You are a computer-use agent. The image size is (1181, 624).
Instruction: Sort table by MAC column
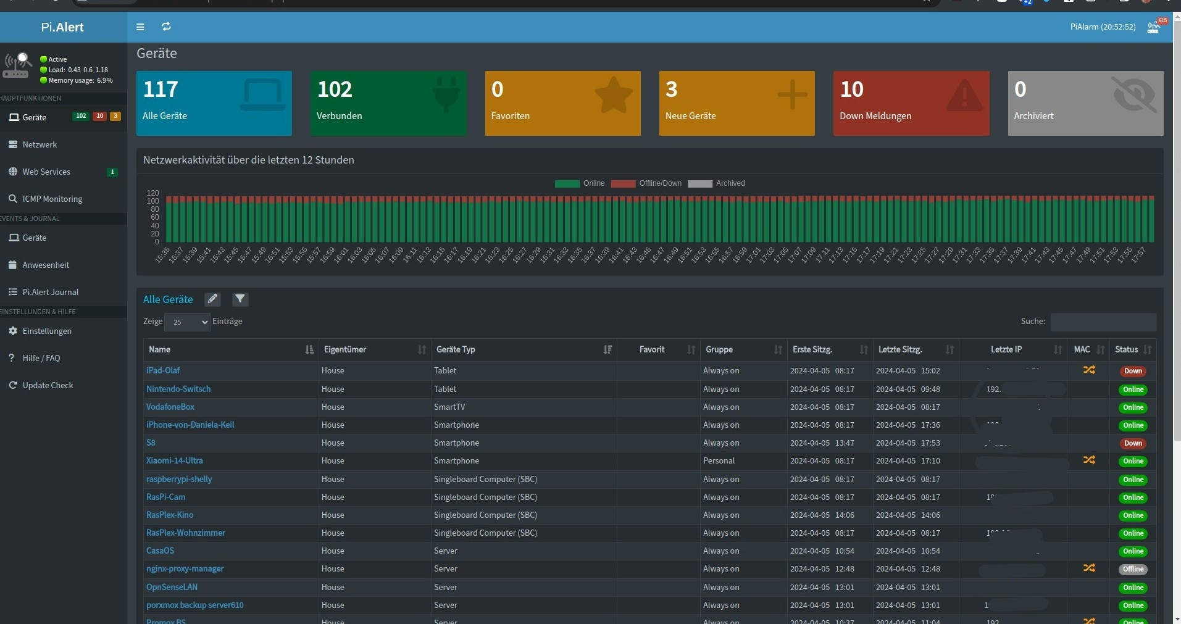click(1089, 349)
